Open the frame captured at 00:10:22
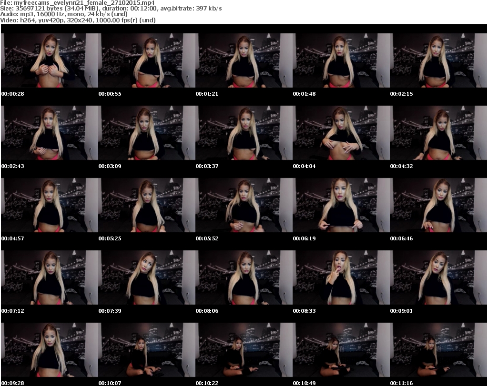488x386 pixels. pyautogui.click(x=244, y=350)
